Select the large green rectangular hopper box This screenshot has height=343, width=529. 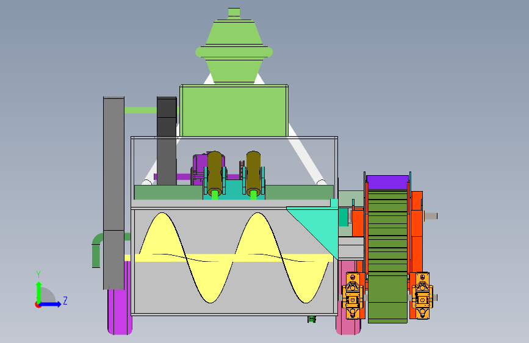point(234,110)
